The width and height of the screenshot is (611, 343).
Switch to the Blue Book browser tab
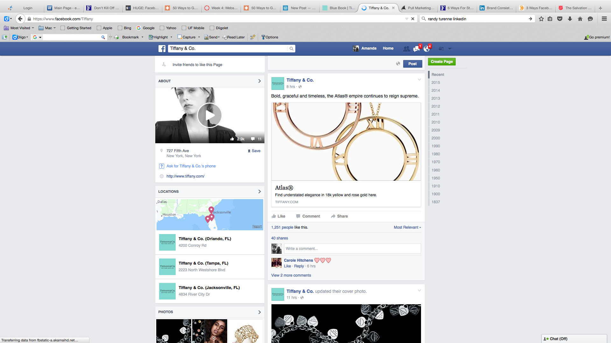340,8
